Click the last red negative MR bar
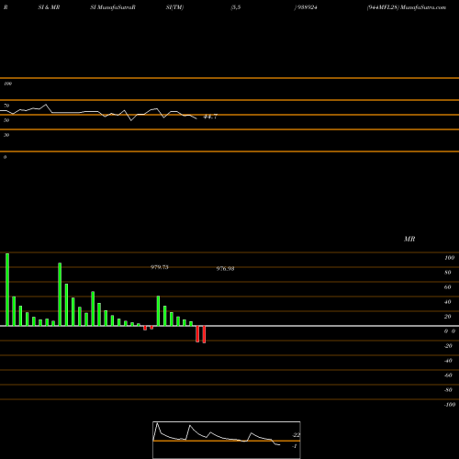459x459 pixels. point(204,334)
